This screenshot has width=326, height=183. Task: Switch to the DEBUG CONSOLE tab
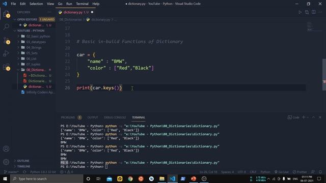click(x=115, y=117)
